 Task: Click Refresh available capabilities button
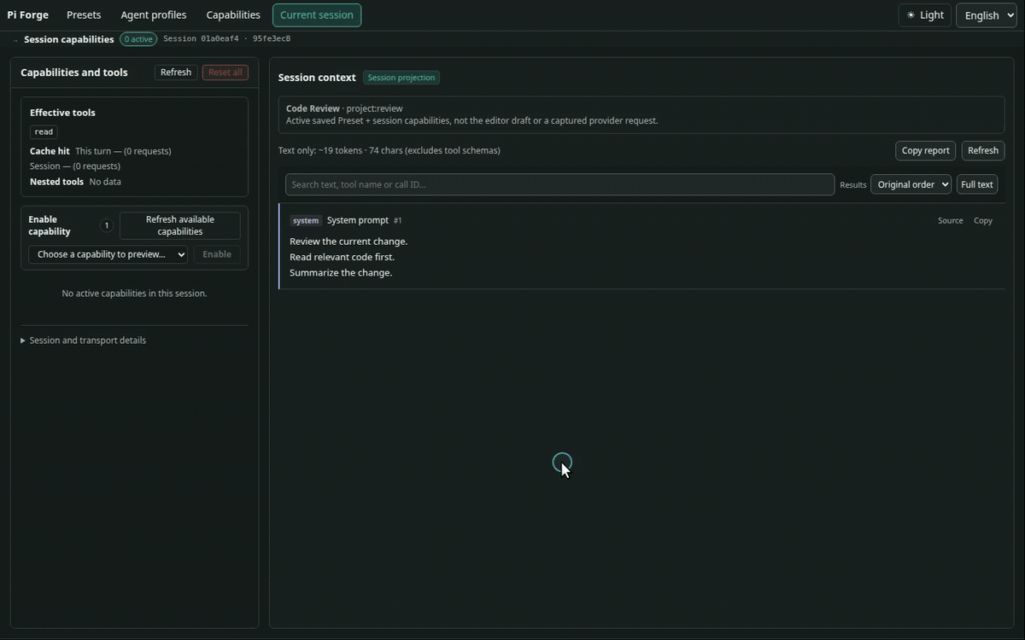(180, 225)
